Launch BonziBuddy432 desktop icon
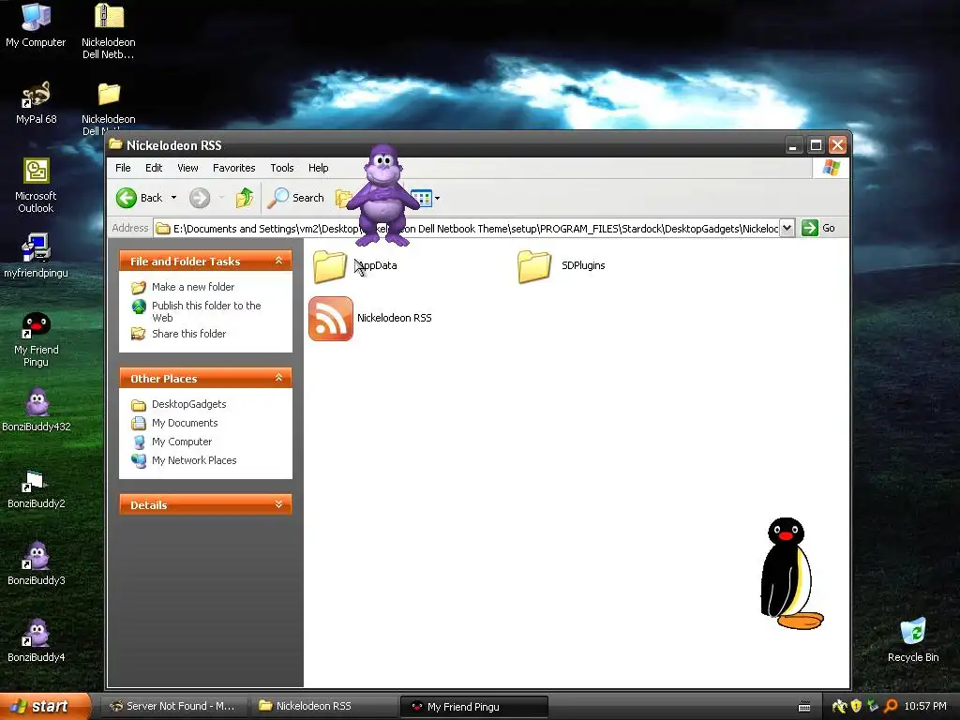960x720 pixels. click(x=37, y=409)
